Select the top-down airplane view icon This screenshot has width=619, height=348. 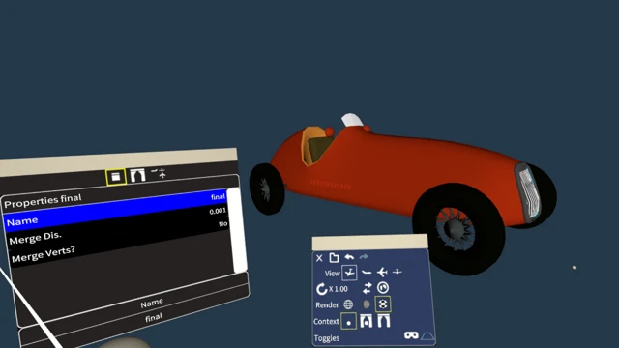[382, 272]
